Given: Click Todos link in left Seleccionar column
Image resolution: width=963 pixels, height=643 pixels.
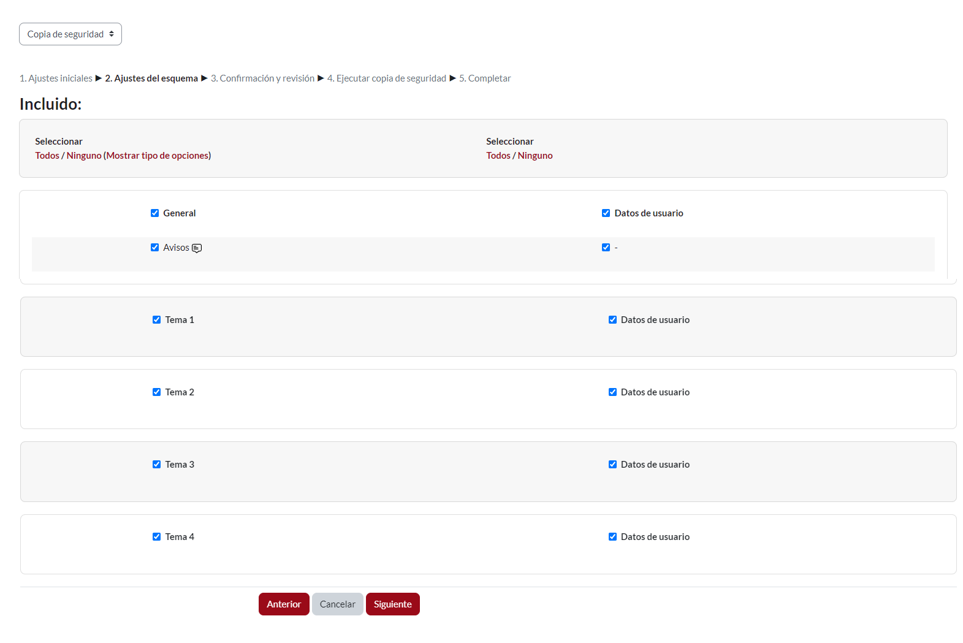Looking at the screenshot, I should [x=47, y=156].
